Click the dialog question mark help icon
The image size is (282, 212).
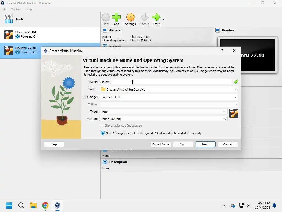(222, 51)
